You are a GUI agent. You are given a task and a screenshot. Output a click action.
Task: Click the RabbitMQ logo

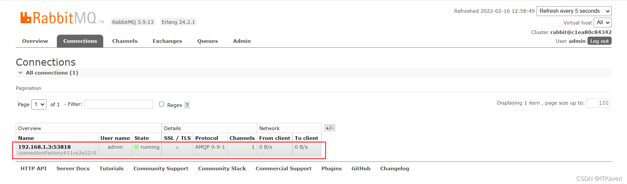click(x=62, y=18)
